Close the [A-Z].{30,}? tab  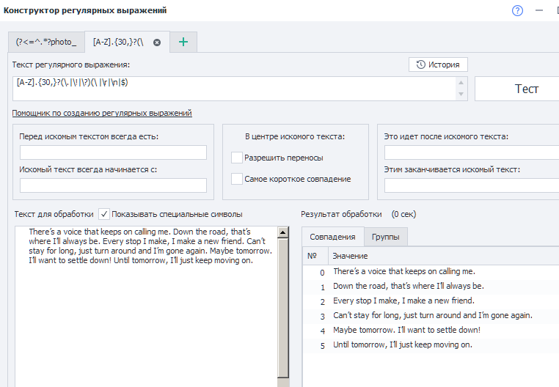click(x=157, y=43)
